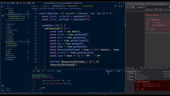This screenshot has width=170, height=96.
Task: Toggle 'Eager evaluation' checkbox
Action: (164, 73)
